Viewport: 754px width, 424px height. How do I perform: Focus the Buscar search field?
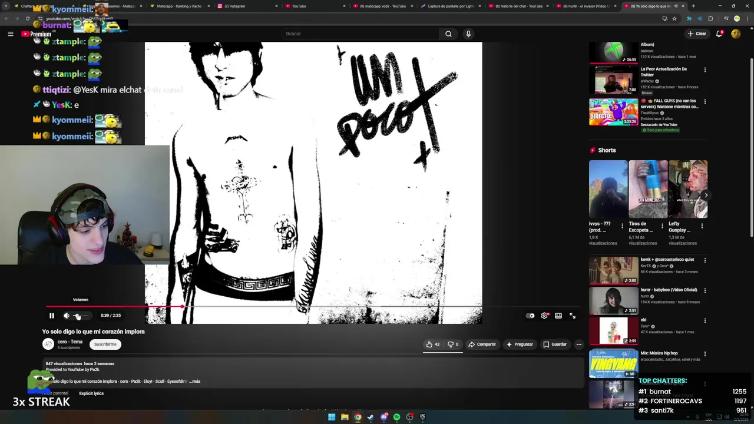(x=359, y=34)
